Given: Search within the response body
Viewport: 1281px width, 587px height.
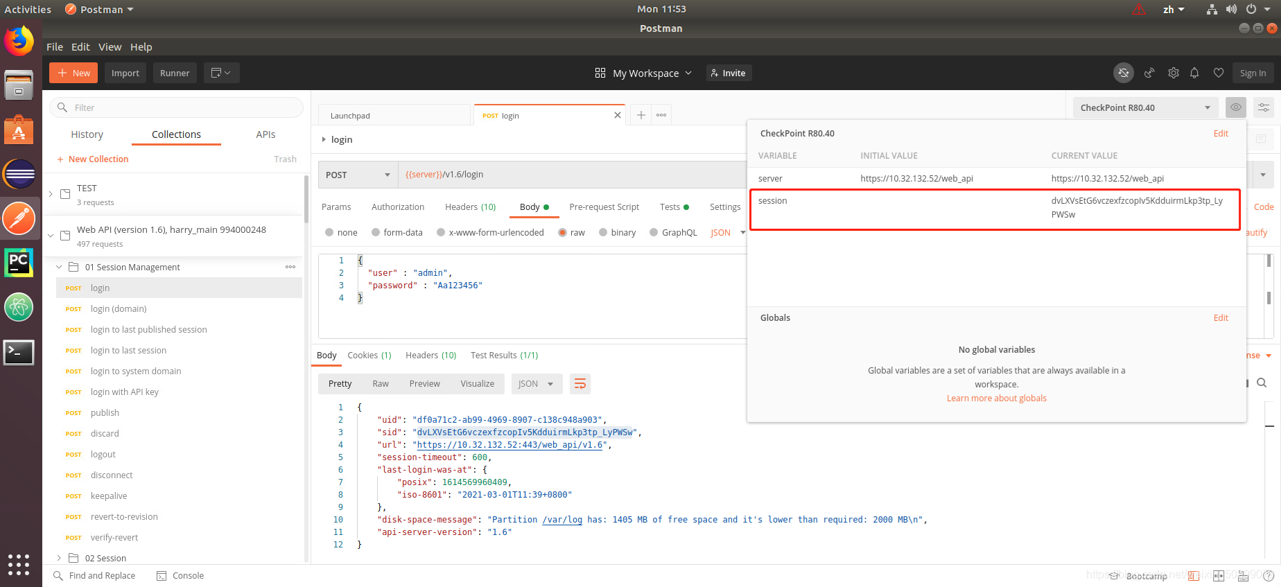Looking at the screenshot, I should [1262, 383].
